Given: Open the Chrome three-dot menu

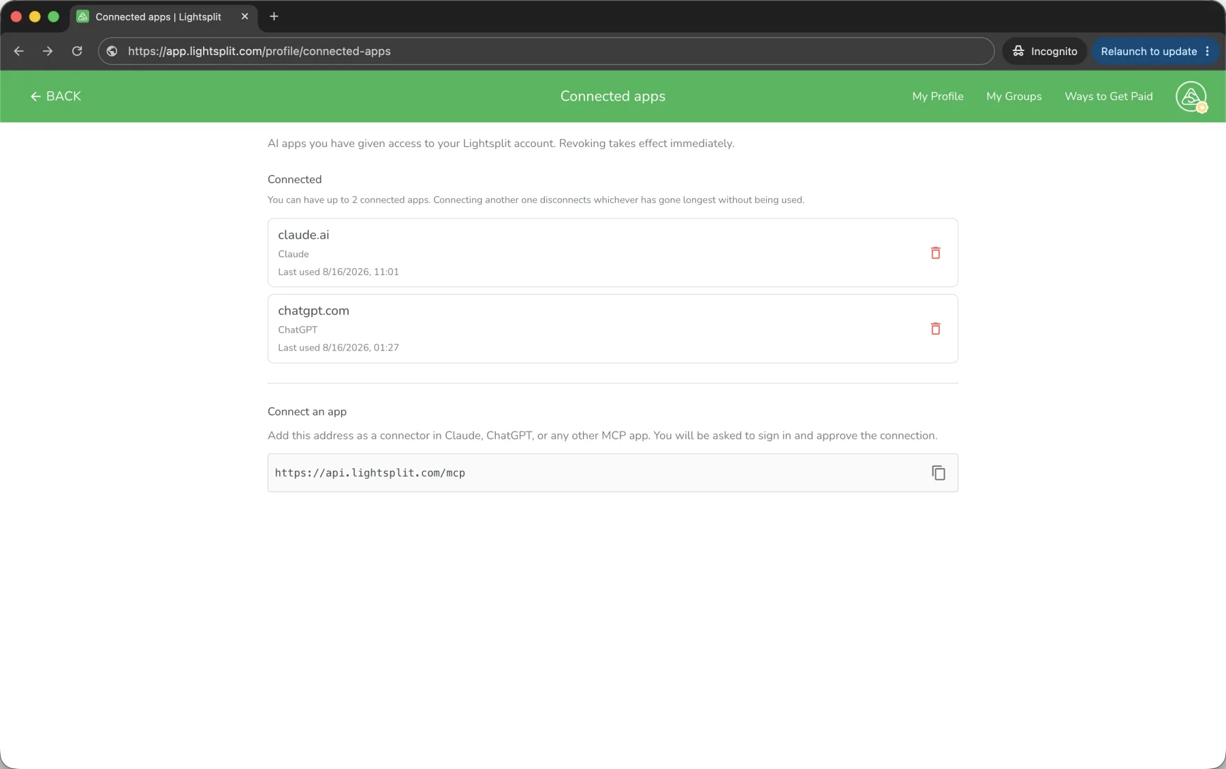Looking at the screenshot, I should coord(1208,51).
